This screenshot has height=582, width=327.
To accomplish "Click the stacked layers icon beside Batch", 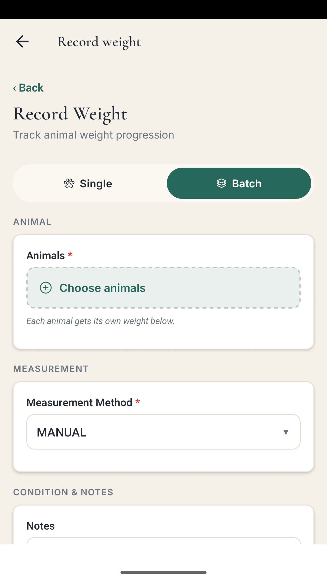I will point(221,183).
